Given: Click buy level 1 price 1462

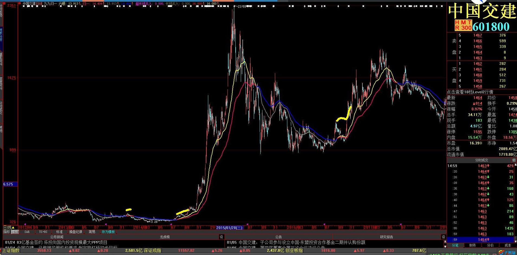Looking at the screenshot, I should 477,64.
